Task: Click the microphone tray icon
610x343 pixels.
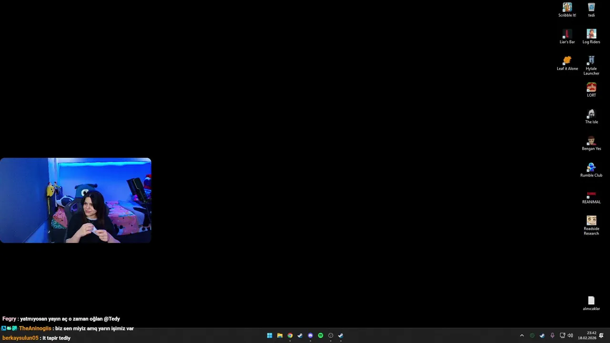Action: (x=552, y=335)
